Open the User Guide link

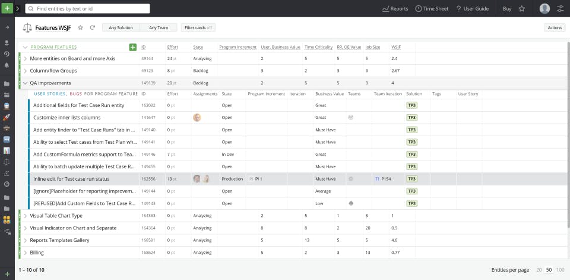[x=472, y=9]
